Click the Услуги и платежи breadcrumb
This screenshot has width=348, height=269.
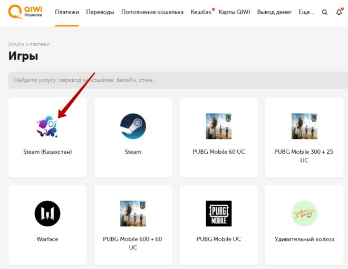pos(28,44)
